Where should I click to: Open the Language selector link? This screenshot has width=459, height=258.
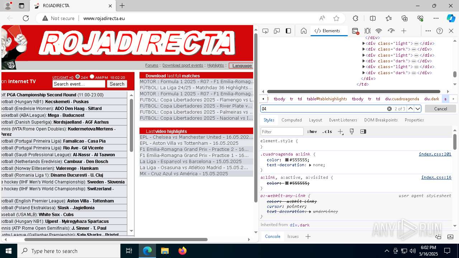pos(242,66)
